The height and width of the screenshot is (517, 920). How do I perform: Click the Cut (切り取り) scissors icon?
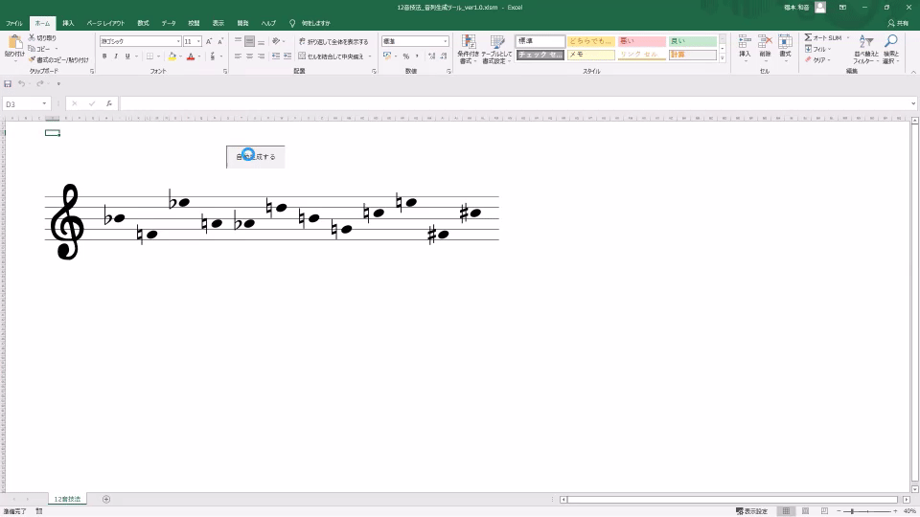(x=32, y=37)
